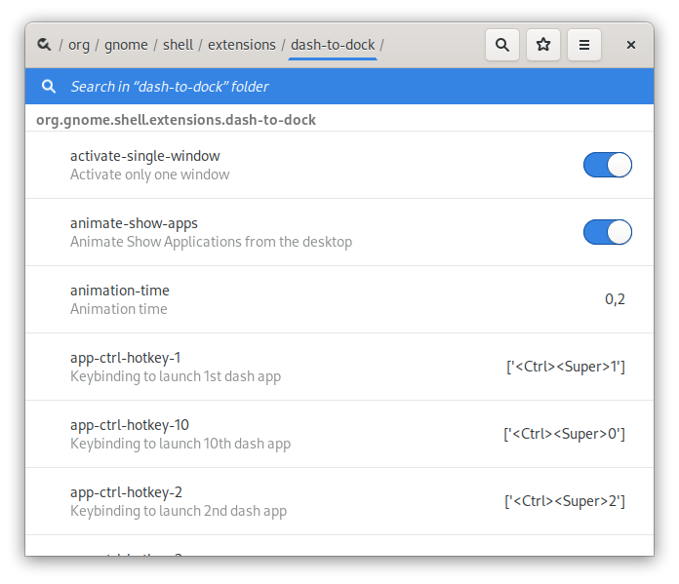Select the 'dash-to-dock' path segment
This screenshot has width=679, height=584.
click(333, 45)
